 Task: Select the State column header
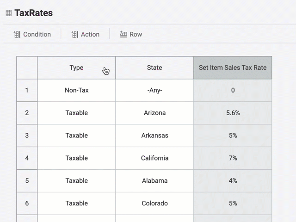pyautogui.click(x=154, y=68)
